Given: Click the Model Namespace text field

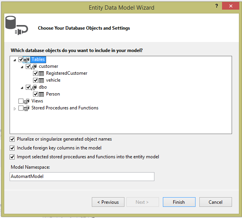Looking at the screenshot, I should 82,176.
